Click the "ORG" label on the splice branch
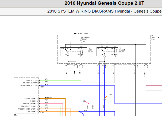 111,95
